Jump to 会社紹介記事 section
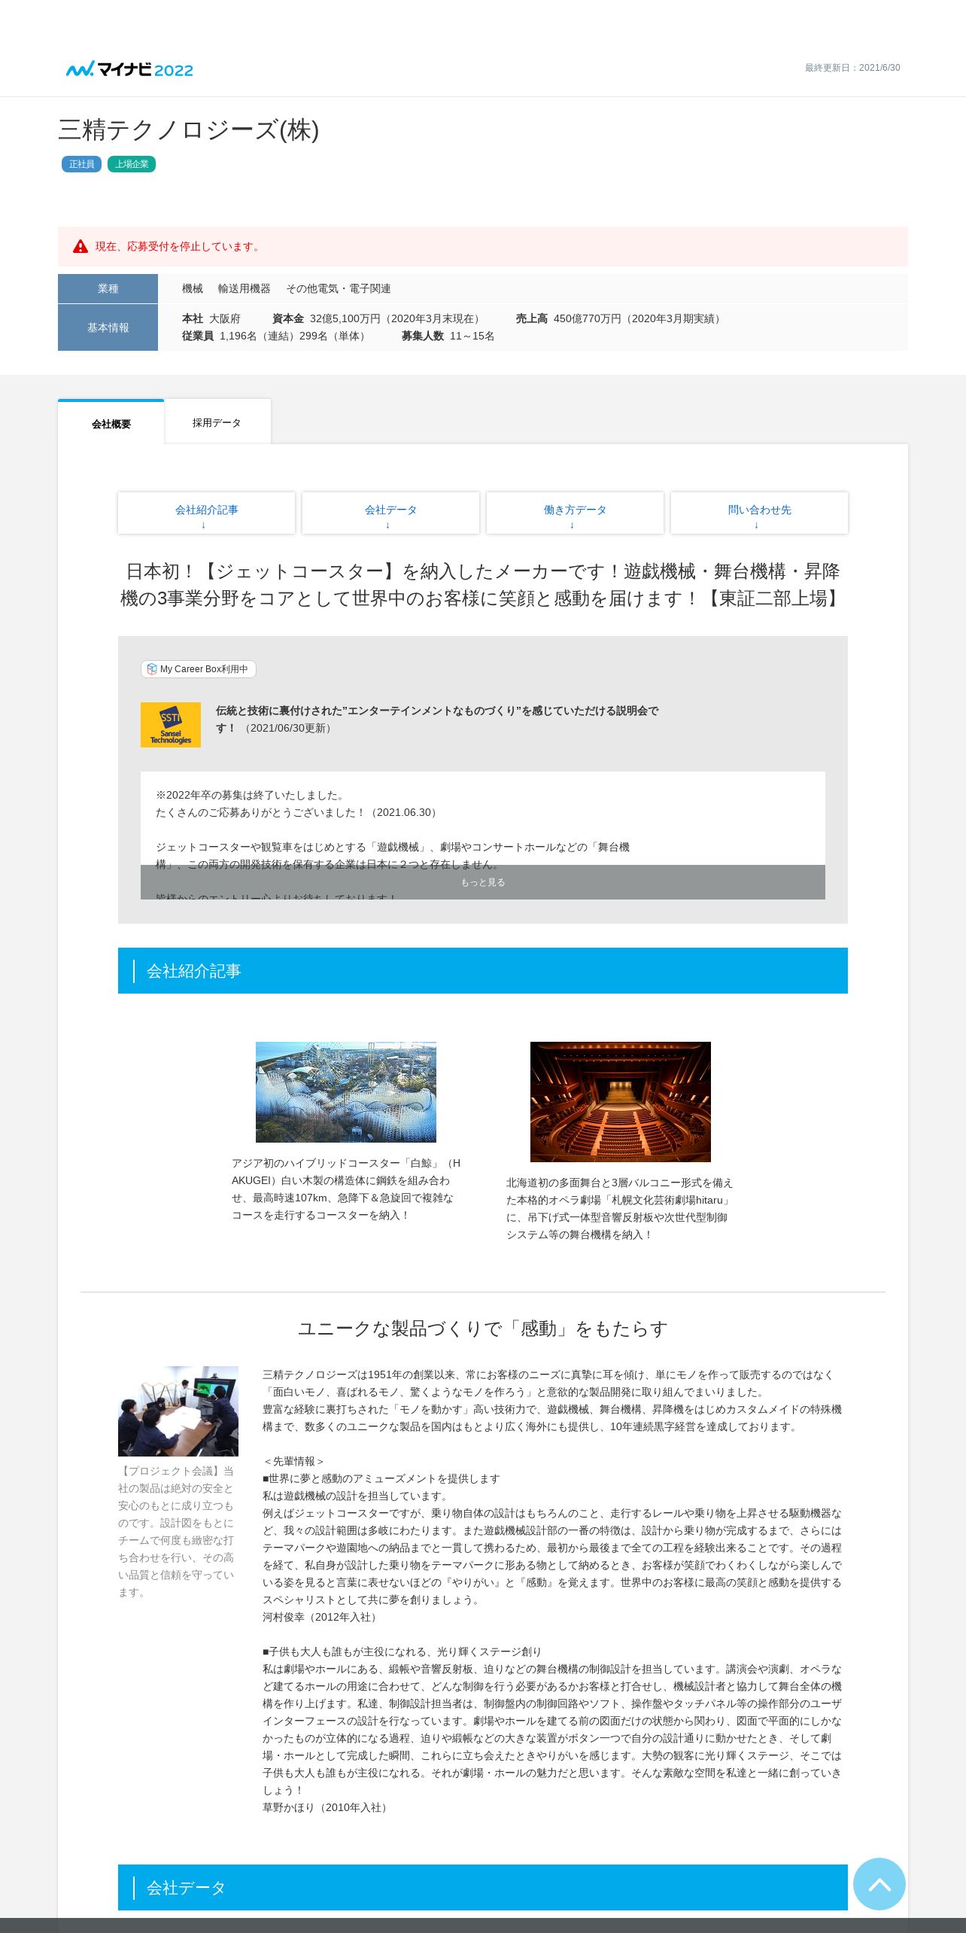966x1933 pixels. coord(206,513)
